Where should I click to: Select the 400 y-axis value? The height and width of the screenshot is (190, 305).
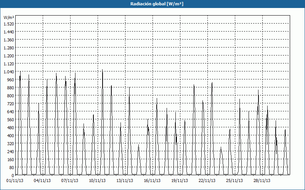[11, 136]
